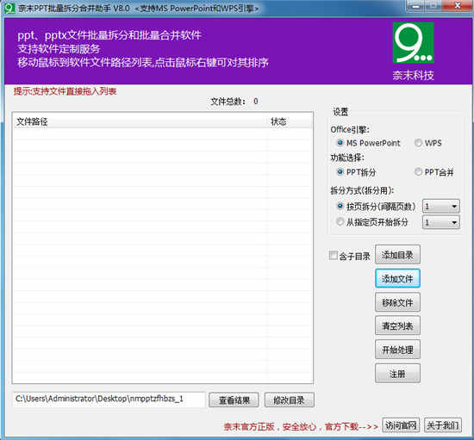Open registration via 注册 button
The width and height of the screenshot is (474, 440).
point(397,373)
